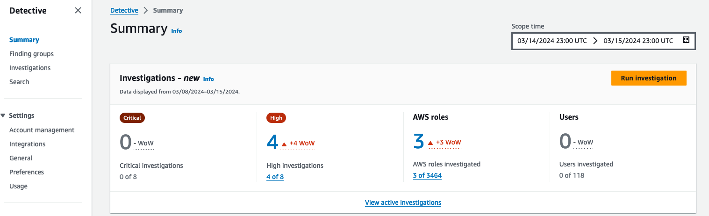Viewport: 709px width, 216px height.
Task: Click the red +4 WoW trend indicator
Action: 298,143
